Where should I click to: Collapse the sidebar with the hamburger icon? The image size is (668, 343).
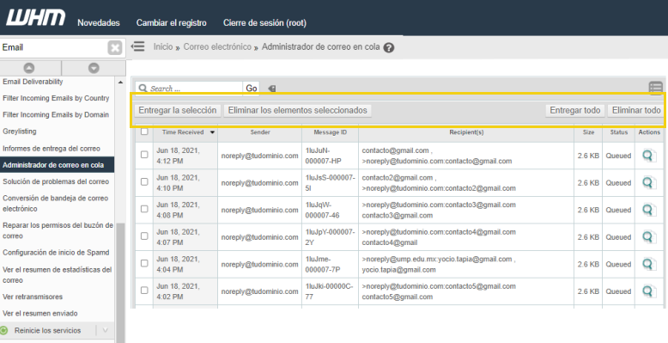click(137, 46)
